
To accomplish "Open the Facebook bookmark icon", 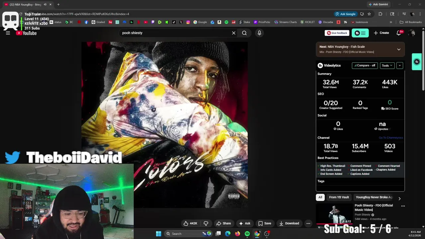I will click(x=86, y=22).
